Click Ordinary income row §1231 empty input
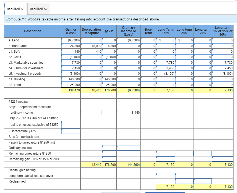Screen dimensions: 237x193 [x=109, y=148]
